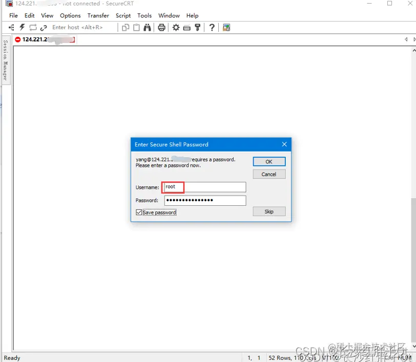Close the Enter Secure Shell Password dialog
Image resolution: width=416 pixels, height=362 pixels.
284,144
